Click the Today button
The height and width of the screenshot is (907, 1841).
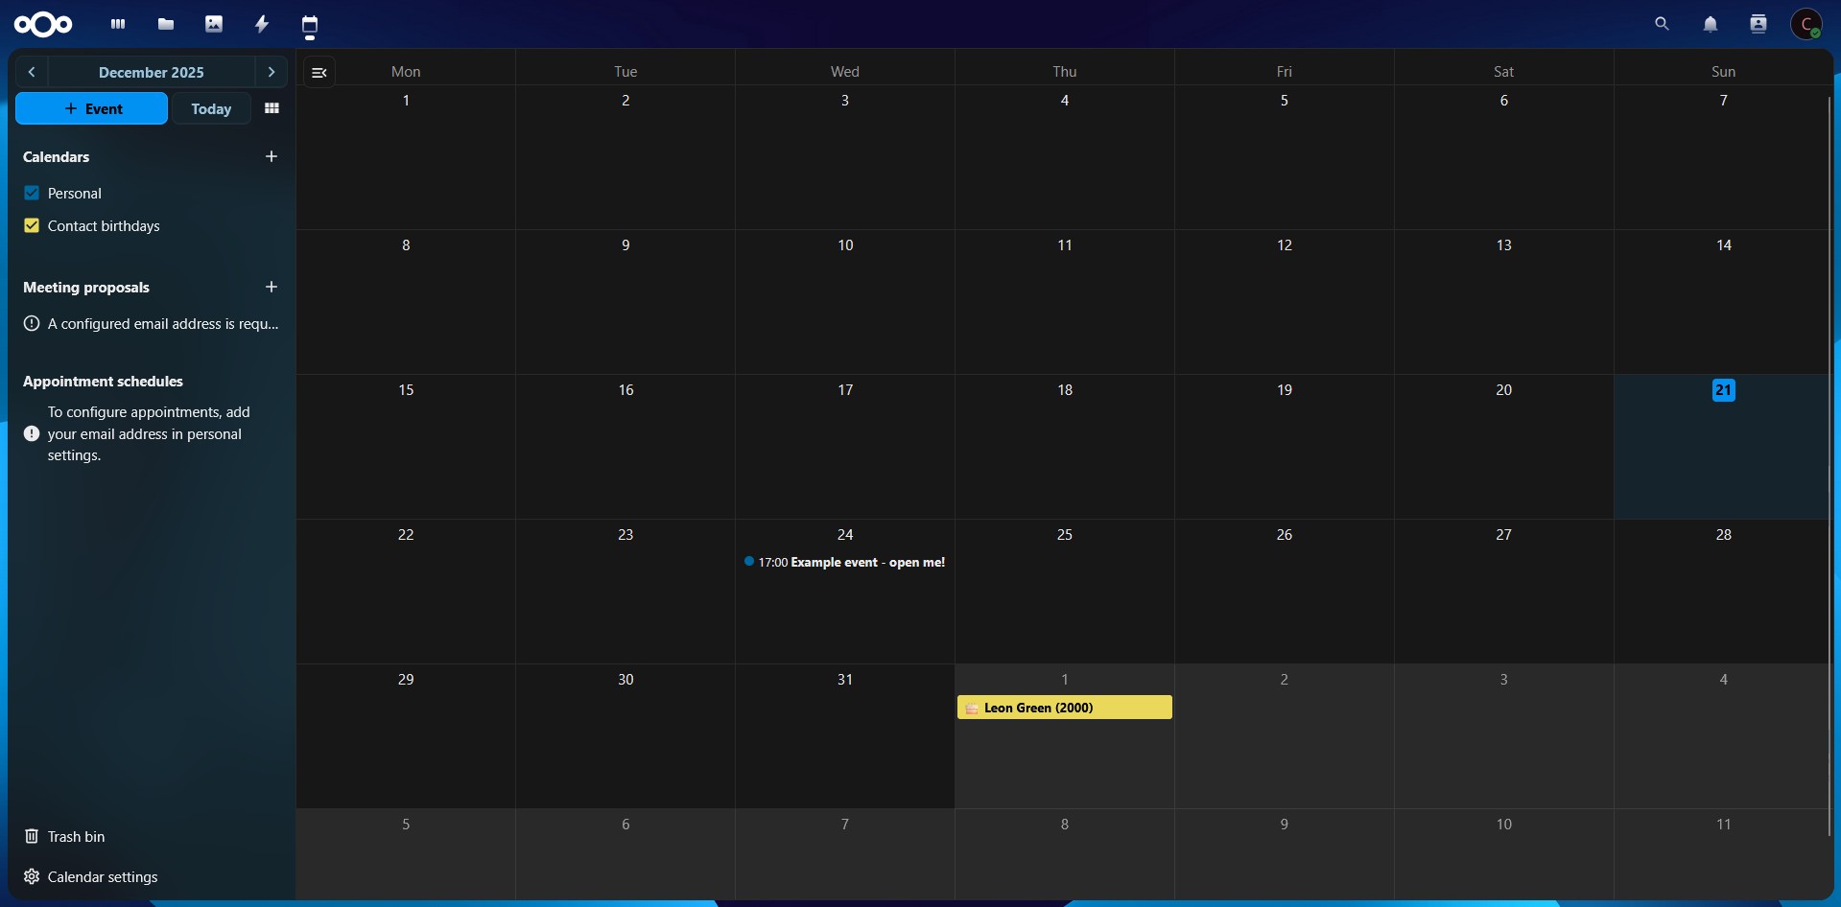[x=211, y=108]
